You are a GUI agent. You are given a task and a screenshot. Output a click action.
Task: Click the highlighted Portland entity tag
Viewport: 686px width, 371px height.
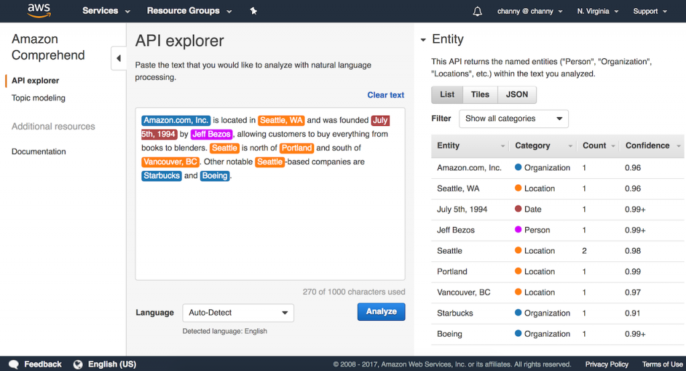(x=297, y=148)
